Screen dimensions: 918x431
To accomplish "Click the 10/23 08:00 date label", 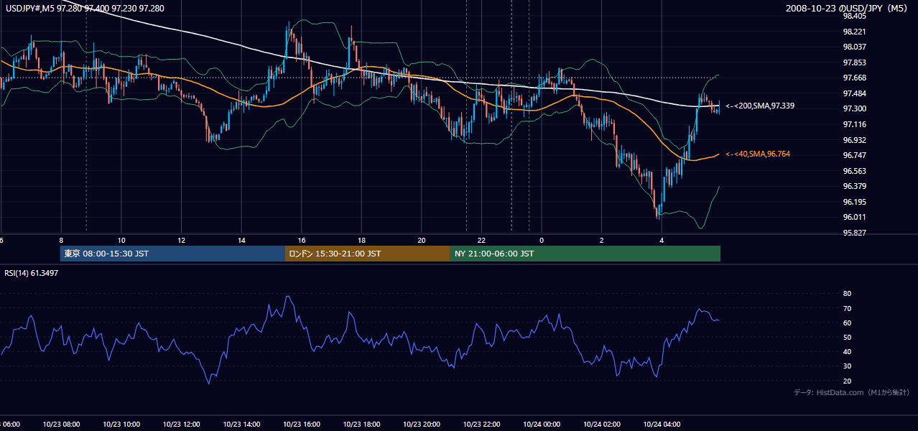I will pos(62,424).
